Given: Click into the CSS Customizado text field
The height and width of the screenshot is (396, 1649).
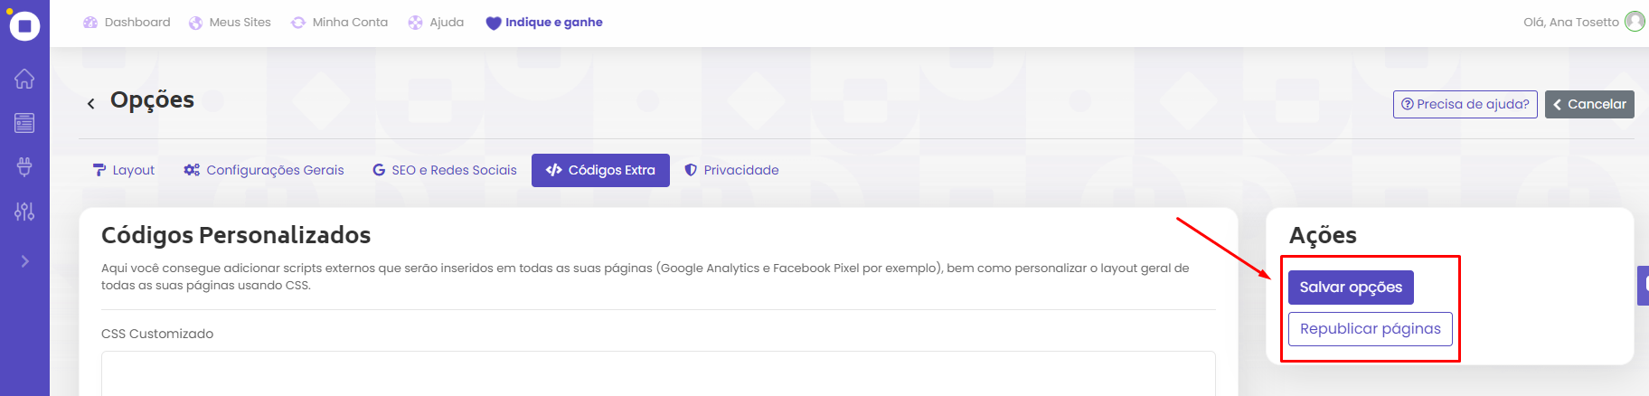Looking at the screenshot, I should pos(658,374).
